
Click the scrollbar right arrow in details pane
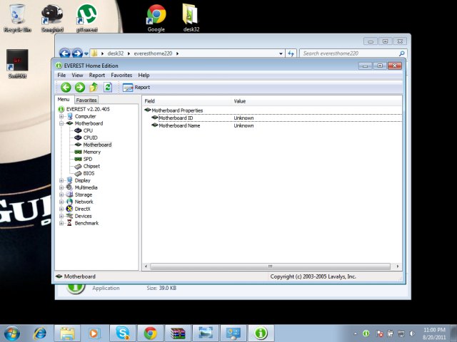(x=398, y=266)
